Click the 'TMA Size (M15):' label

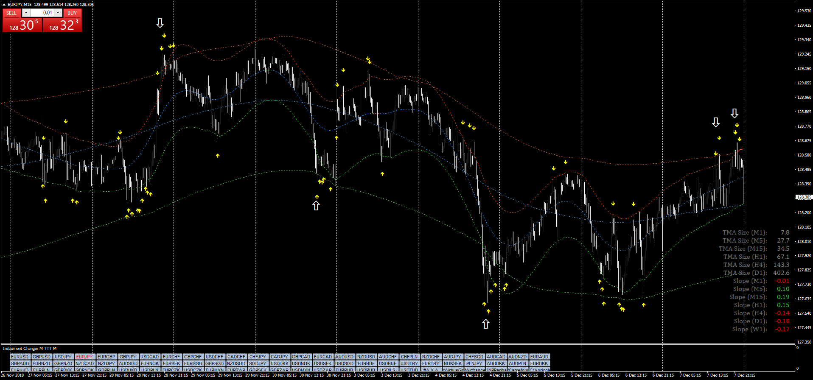(x=743, y=249)
